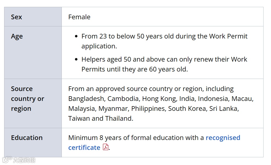This screenshot has width=271, height=165.
Task: Click the watermark Chinese text at bottom-left
Action: [x=24, y=160]
